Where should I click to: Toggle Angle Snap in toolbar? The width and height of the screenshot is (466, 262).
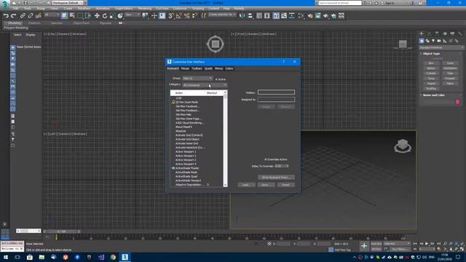[x=179, y=16]
